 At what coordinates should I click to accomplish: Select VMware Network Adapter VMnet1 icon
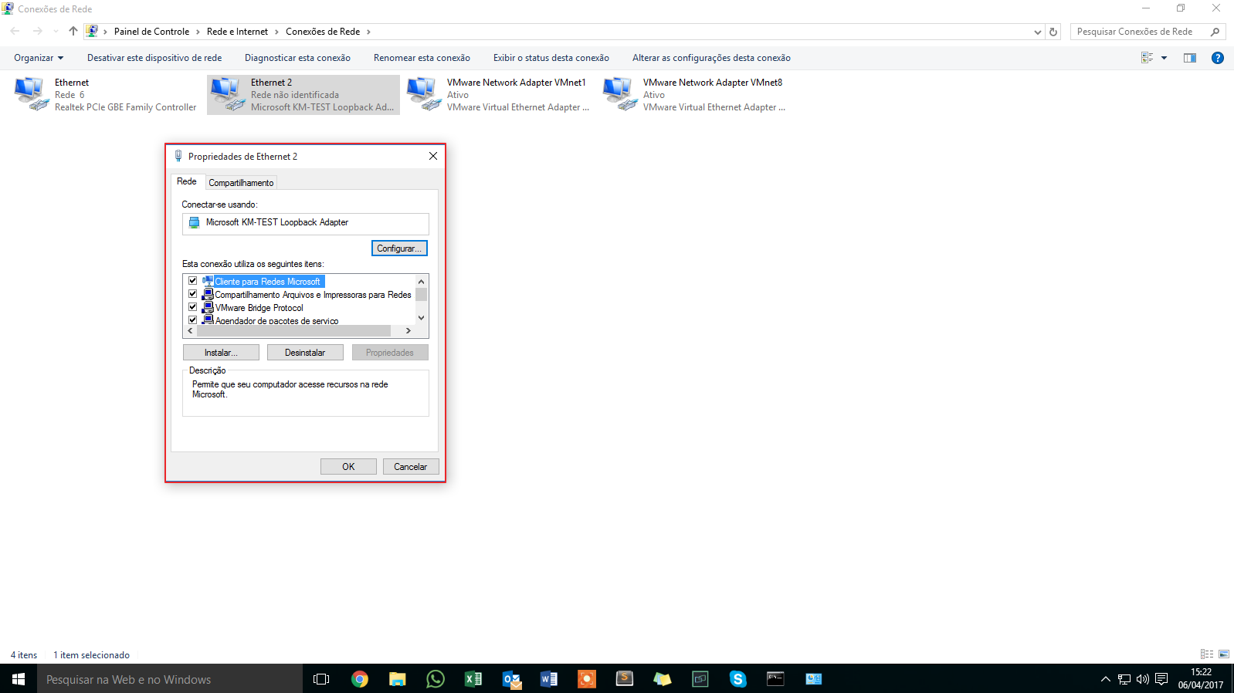point(423,93)
